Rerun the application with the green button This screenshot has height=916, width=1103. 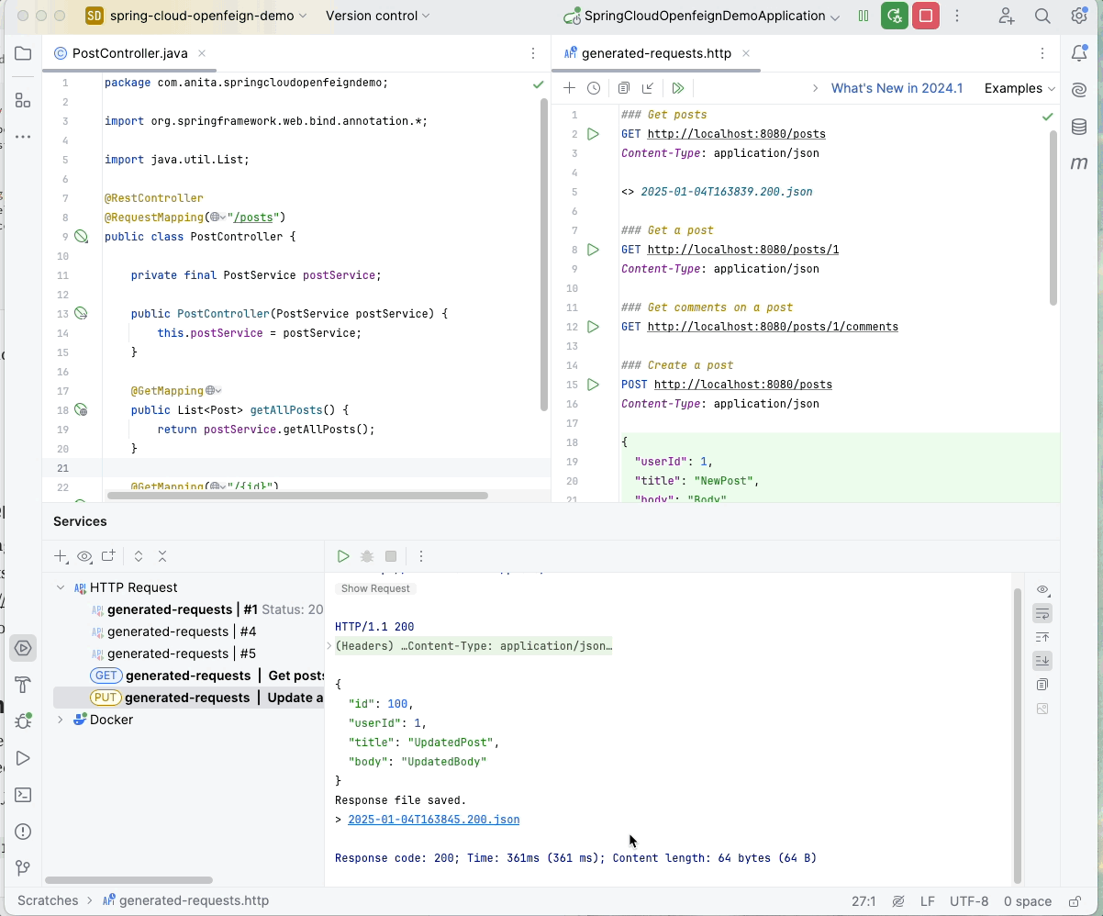pos(895,16)
